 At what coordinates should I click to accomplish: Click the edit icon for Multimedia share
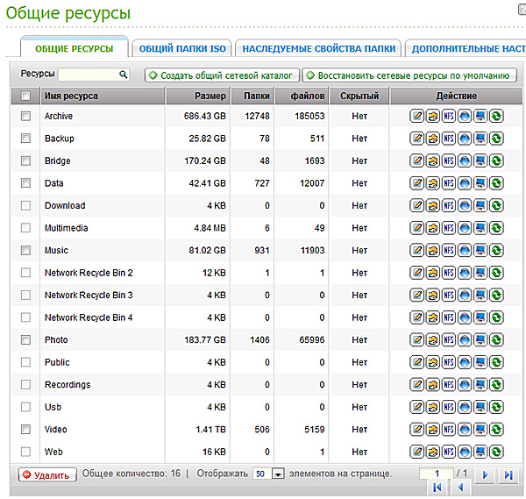pyautogui.click(x=417, y=228)
